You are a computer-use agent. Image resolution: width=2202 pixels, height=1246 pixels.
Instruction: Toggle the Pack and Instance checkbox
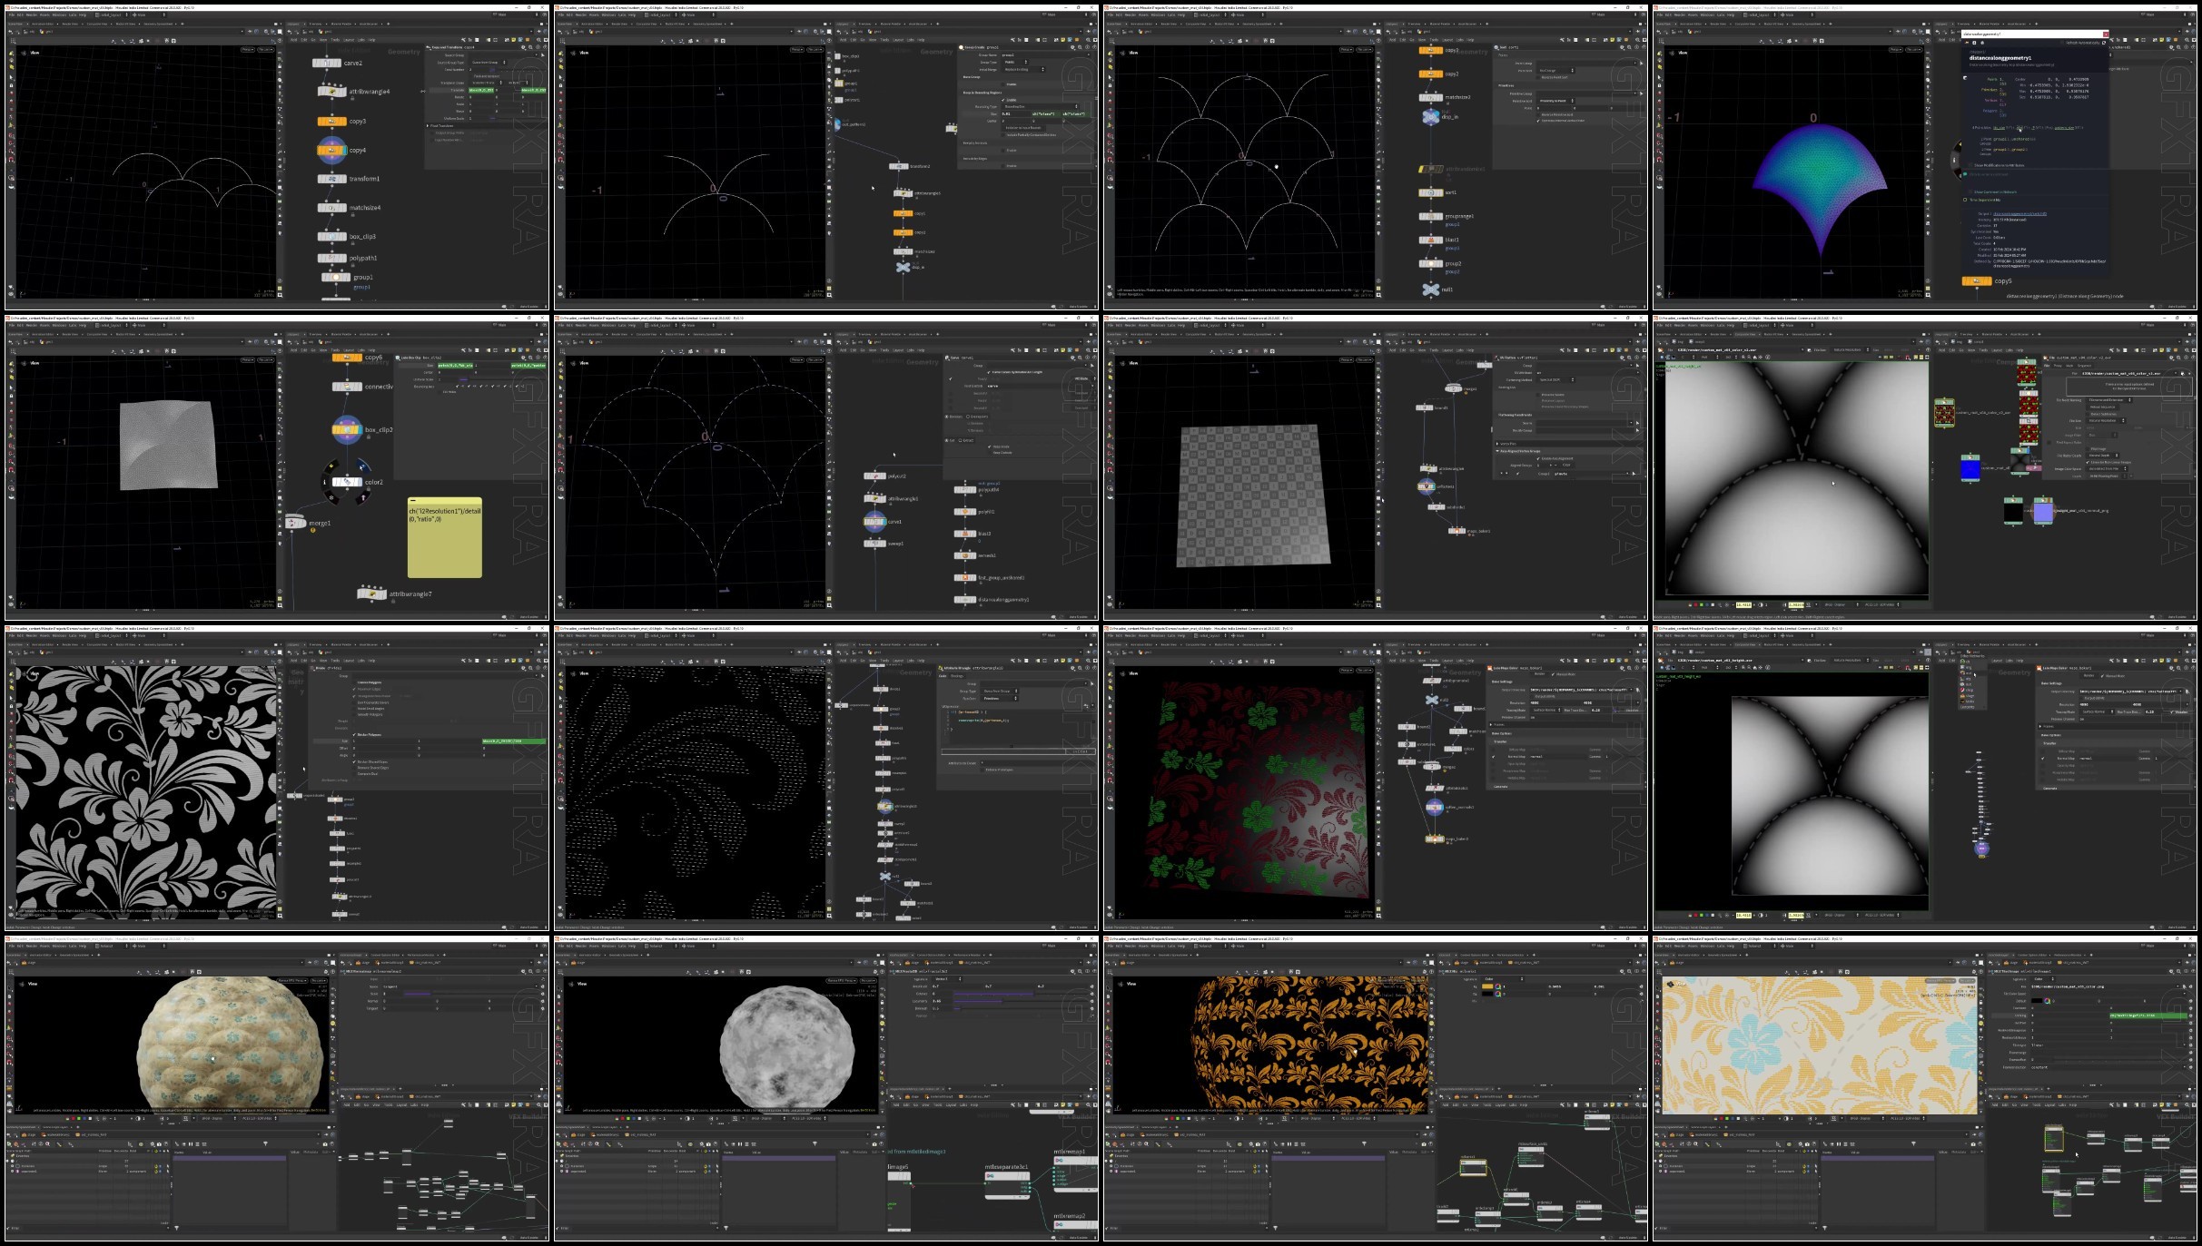[x=472, y=76]
